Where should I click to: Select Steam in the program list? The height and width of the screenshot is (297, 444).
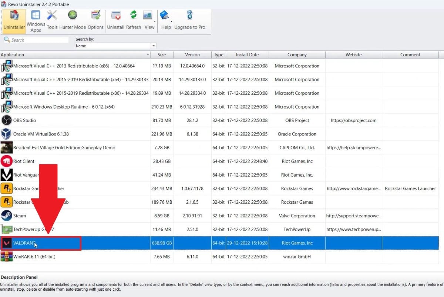pyautogui.click(x=20, y=216)
